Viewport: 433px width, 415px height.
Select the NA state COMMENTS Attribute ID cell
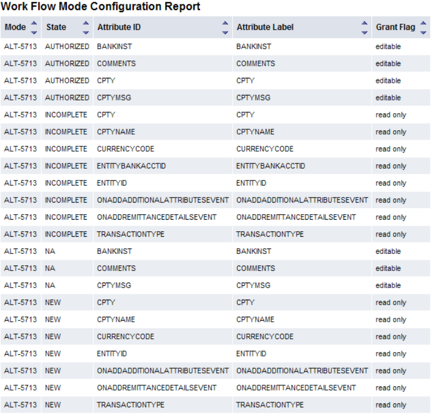point(116,268)
